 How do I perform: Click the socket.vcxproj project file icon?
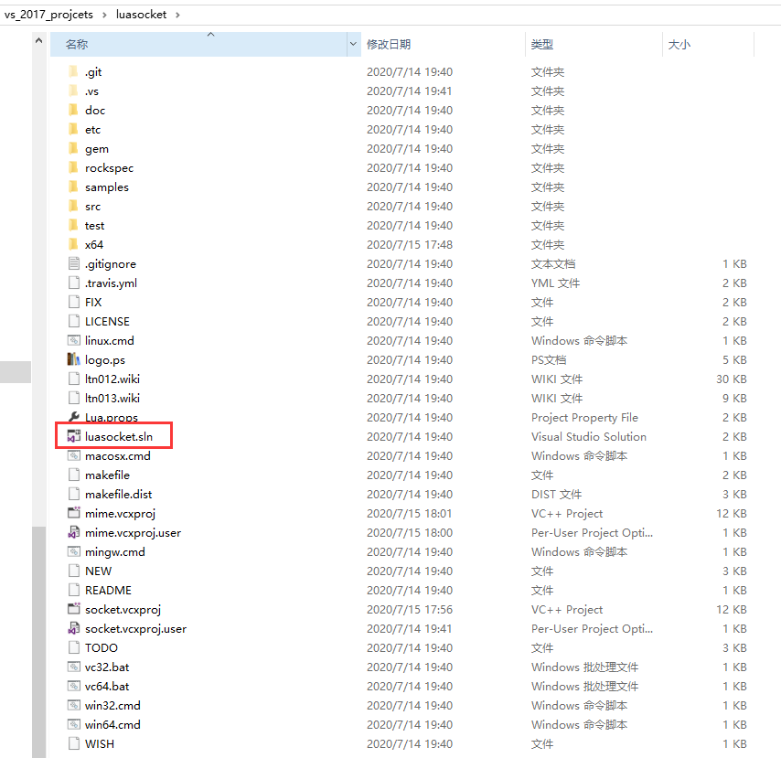72,609
